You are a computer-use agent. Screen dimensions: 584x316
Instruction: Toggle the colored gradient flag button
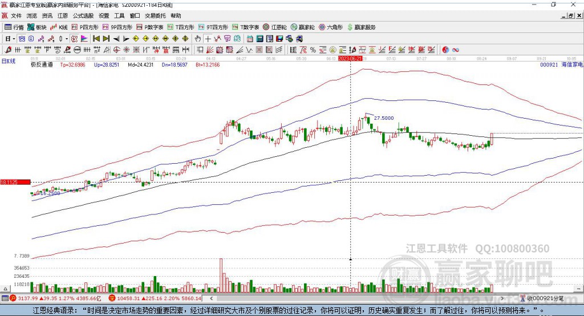pos(84,39)
